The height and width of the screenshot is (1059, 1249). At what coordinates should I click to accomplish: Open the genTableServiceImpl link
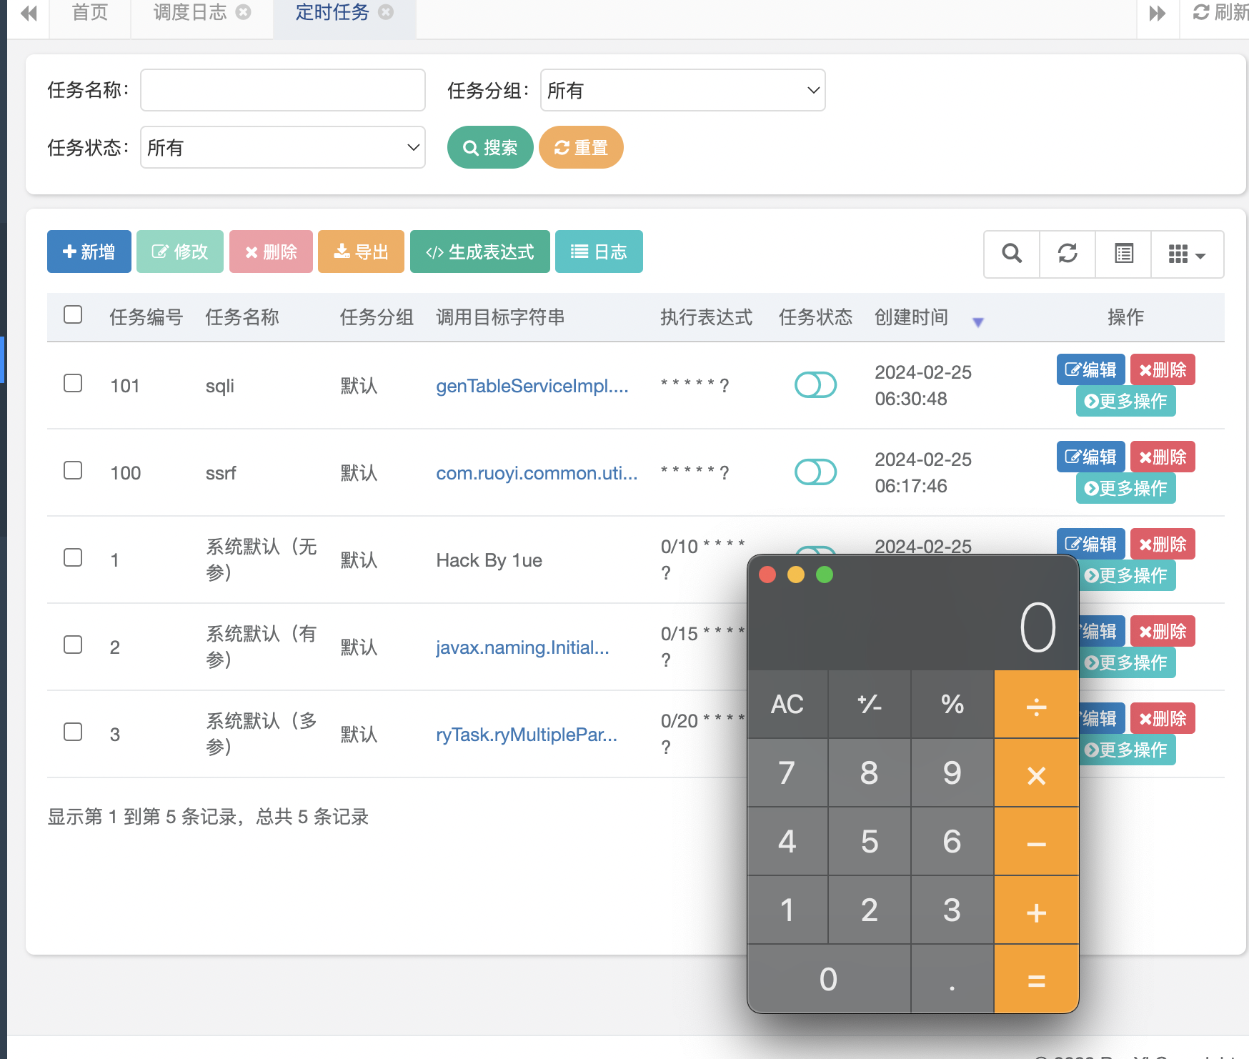click(532, 386)
